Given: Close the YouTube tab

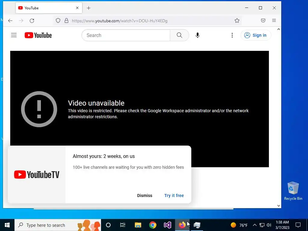Looking at the screenshot, I should tap(77, 8).
